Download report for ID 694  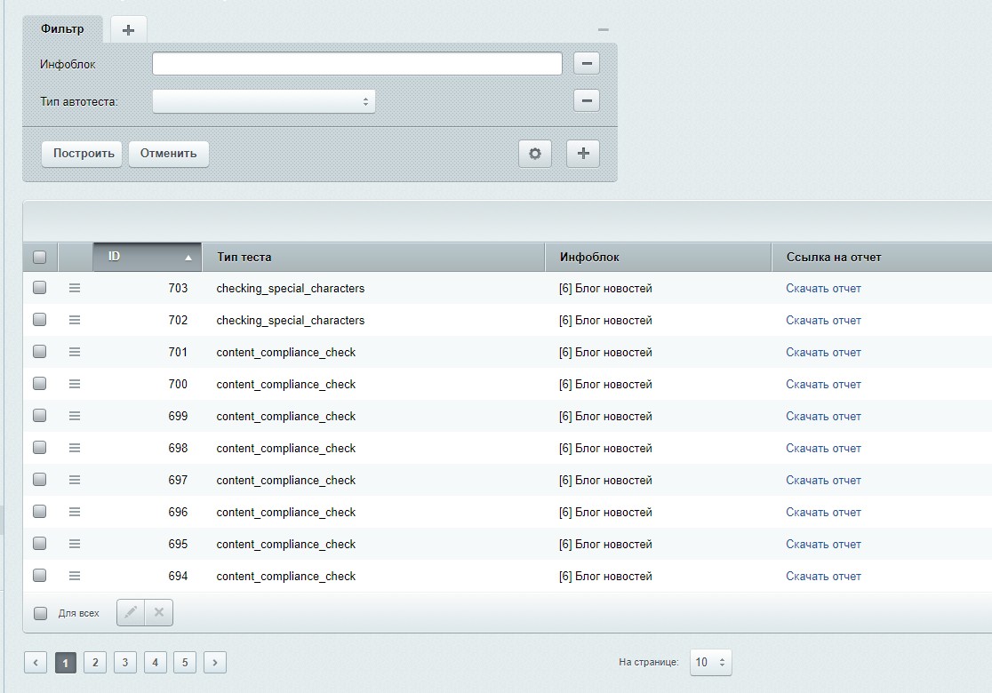click(x=823, y=576)
